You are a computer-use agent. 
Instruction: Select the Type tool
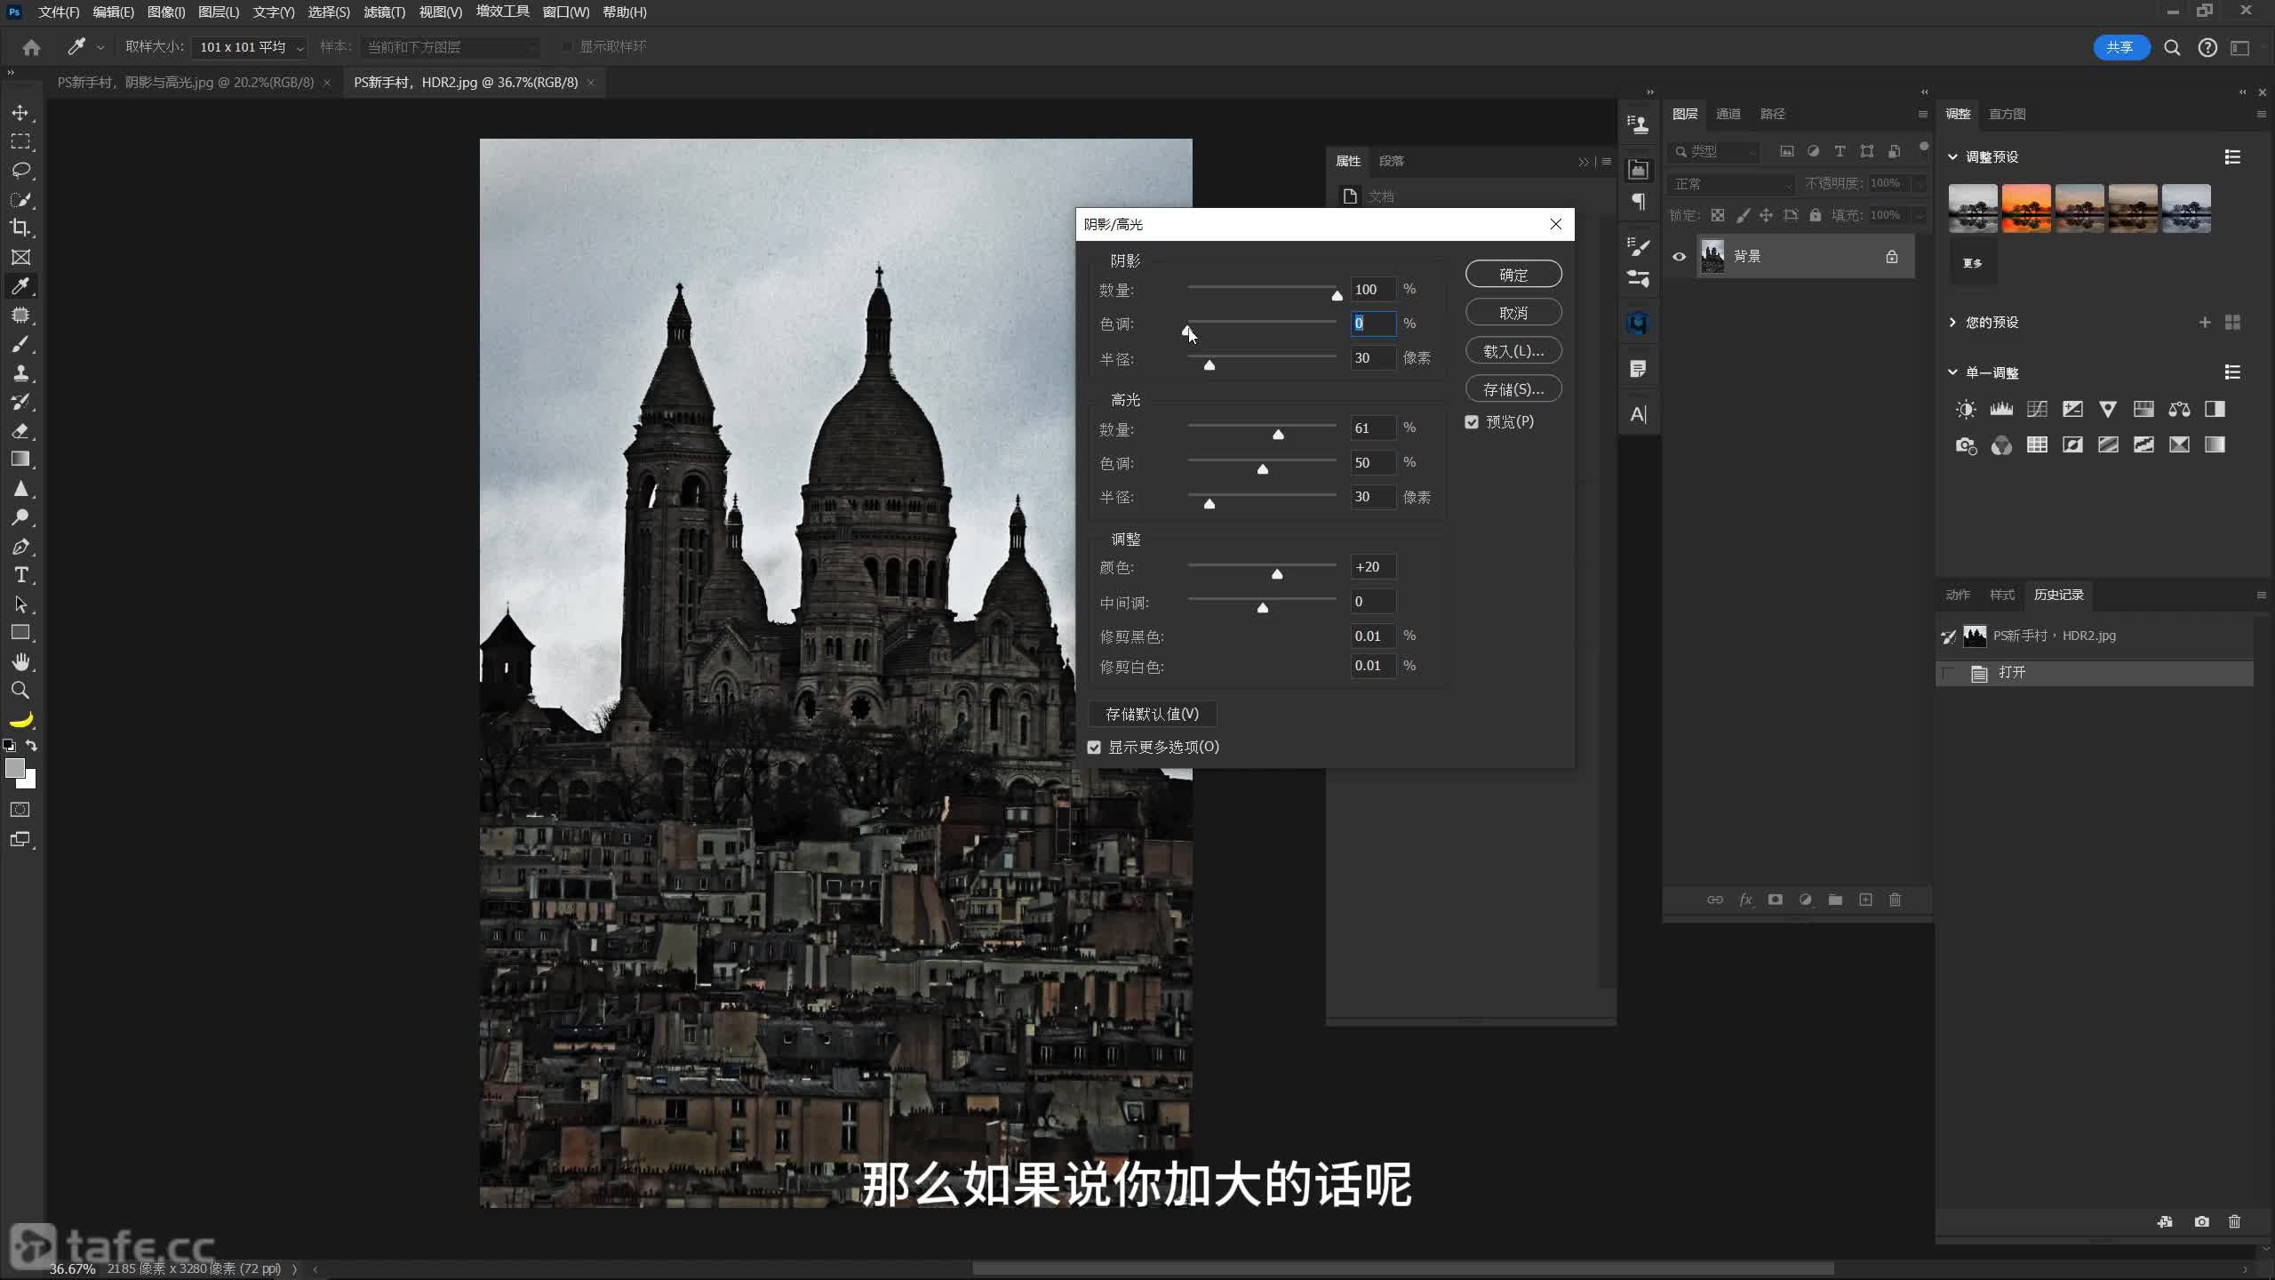(20, 575)
